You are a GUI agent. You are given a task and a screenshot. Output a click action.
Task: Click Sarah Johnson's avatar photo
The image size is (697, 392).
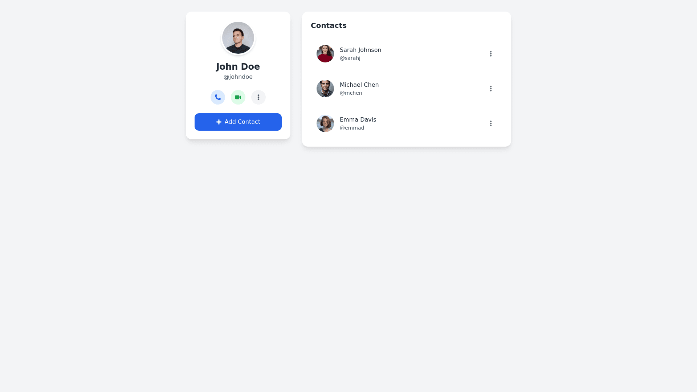point(325,54)
